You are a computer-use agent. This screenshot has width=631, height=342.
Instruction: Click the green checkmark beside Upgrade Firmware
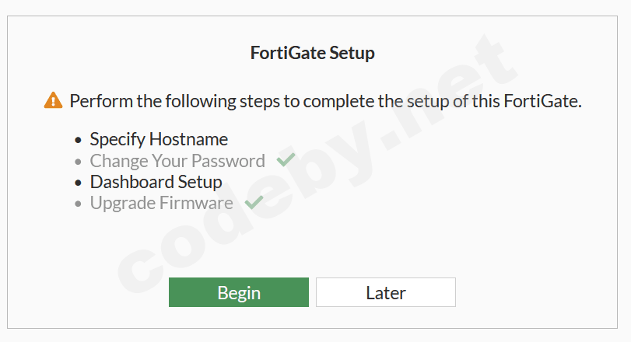tap(254, 203)
